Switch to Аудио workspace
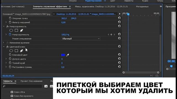The width and height of the screenshot is (177, 99). 145,1
